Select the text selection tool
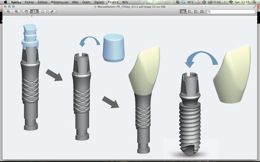 coord(35,12)
